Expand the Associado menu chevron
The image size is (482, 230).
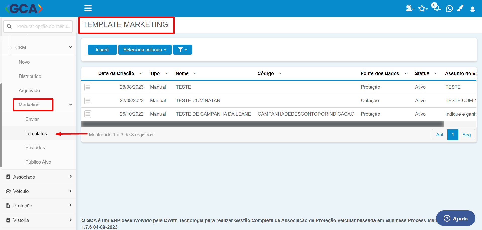click(x=71, y=177)
